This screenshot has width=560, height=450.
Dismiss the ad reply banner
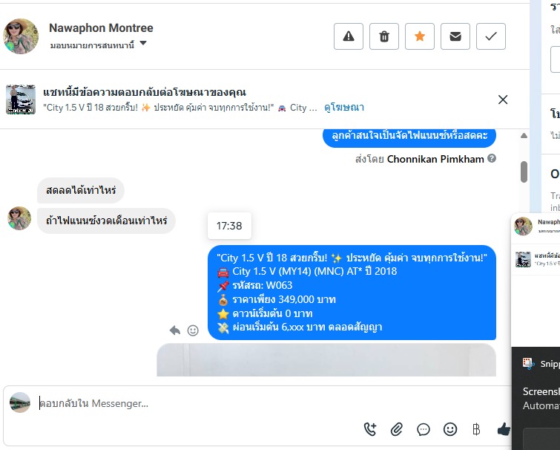click(x=503, y=100)
